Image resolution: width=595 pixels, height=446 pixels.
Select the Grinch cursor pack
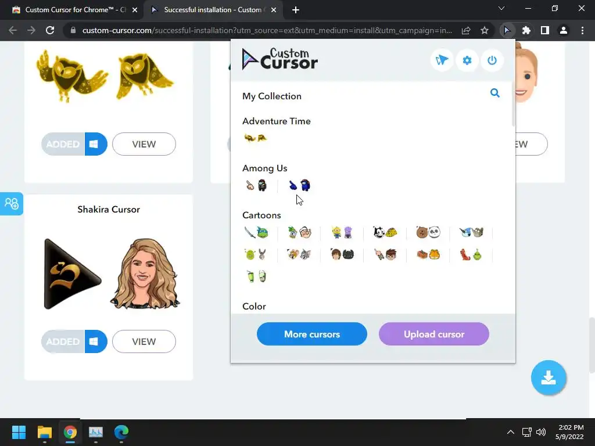[471, 254]
